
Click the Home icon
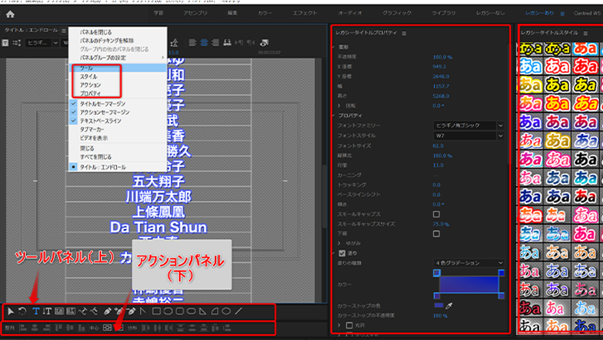point(10,14)
